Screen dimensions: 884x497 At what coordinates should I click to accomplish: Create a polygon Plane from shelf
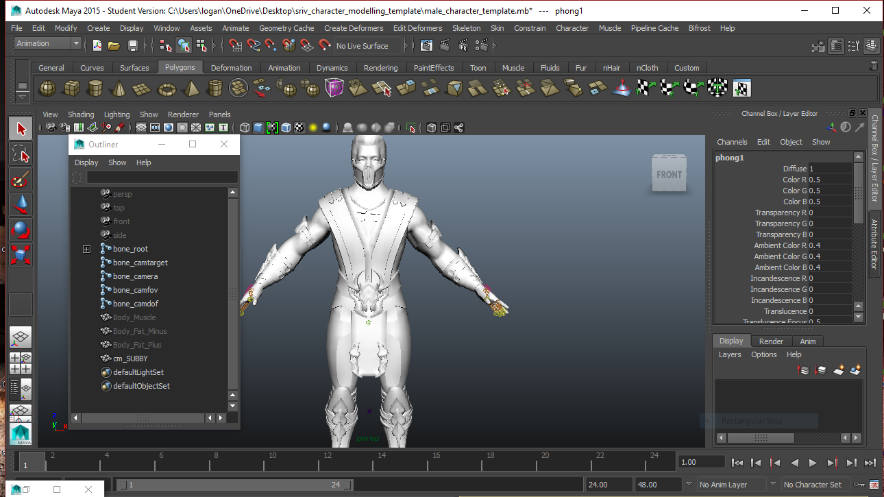143,88
